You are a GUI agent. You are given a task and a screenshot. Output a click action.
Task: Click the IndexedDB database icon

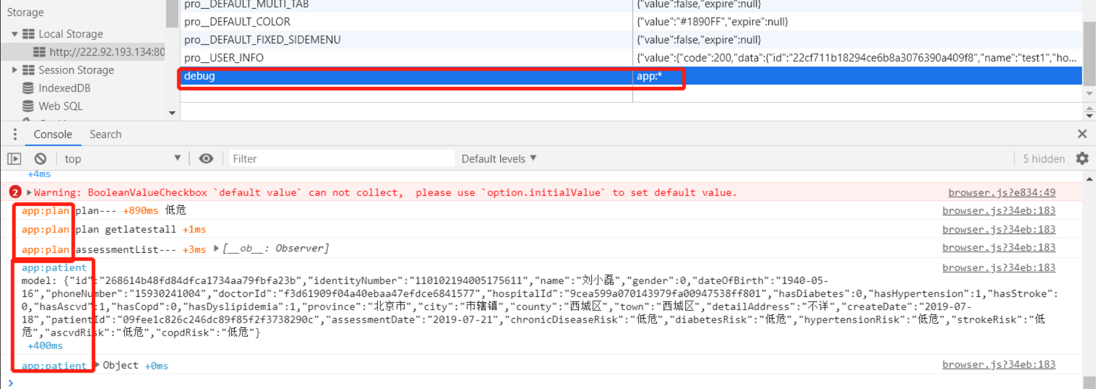pos(28,88)
